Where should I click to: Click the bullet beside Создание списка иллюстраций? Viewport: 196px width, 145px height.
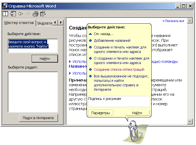pyautogui.click(x=91, y=70)
